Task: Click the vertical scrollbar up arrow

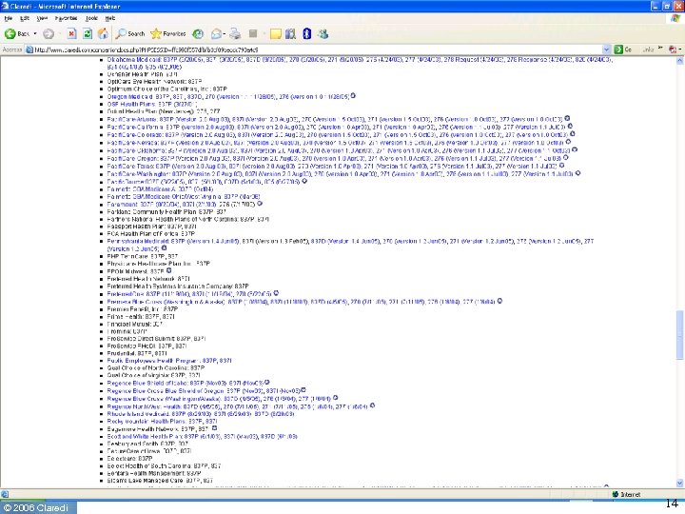Action: (679, 61)
